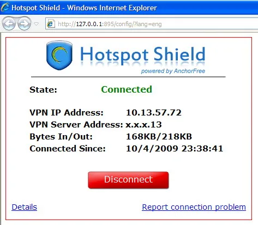Open the recent pages dropdown arrow
Screen dimensions: 258x225
(37, 24)
